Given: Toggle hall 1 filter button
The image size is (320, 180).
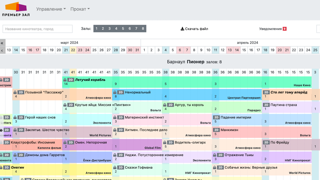Looking at the screenshot, I should click(97, 29).
